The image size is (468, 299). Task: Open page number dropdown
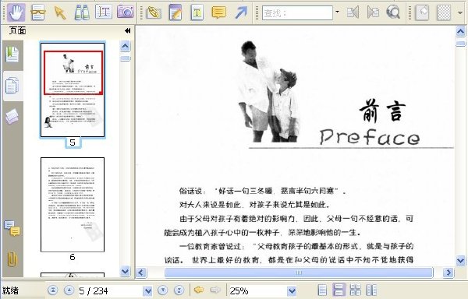(147, 290)
